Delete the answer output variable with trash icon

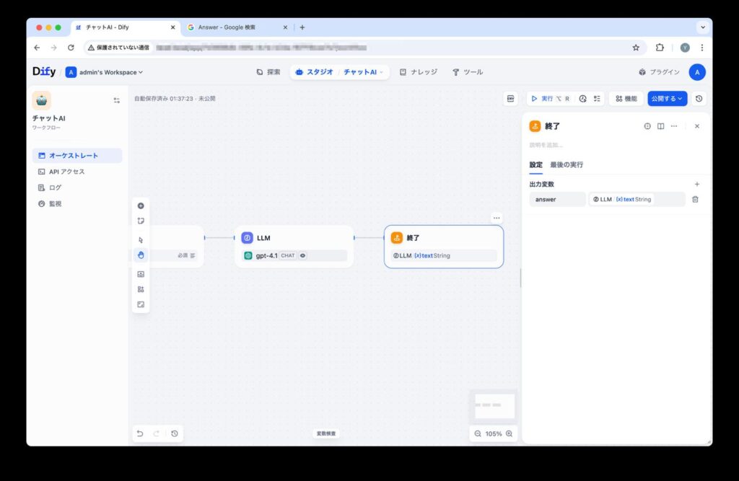[695, 199]
